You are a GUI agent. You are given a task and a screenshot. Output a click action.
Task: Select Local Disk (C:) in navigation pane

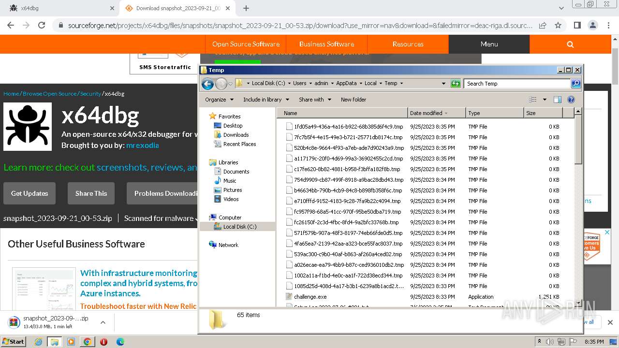[x=240, y=227]
